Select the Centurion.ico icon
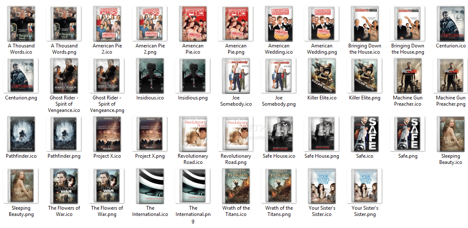Screen dimensions: 468x228 click(x=451, y=24)
